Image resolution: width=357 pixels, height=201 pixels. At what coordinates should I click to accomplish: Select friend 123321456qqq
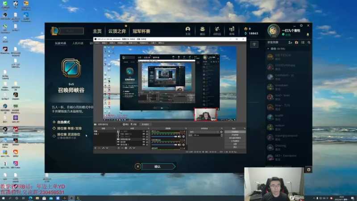(288, 67)
